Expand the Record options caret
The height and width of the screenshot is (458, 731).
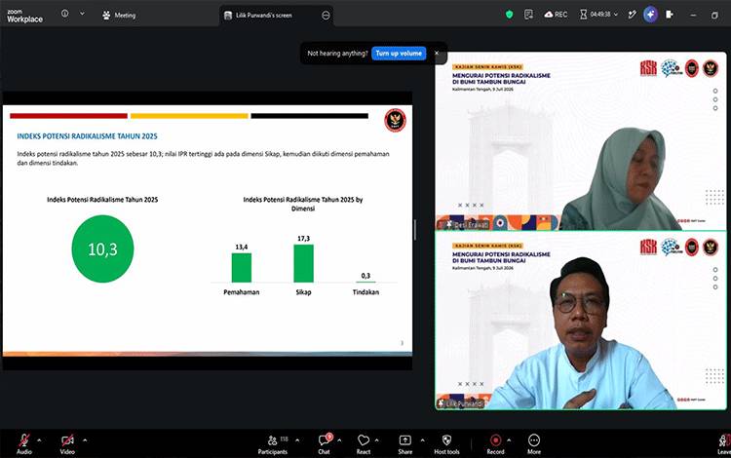pyautogui.click(x=509, y=439)
